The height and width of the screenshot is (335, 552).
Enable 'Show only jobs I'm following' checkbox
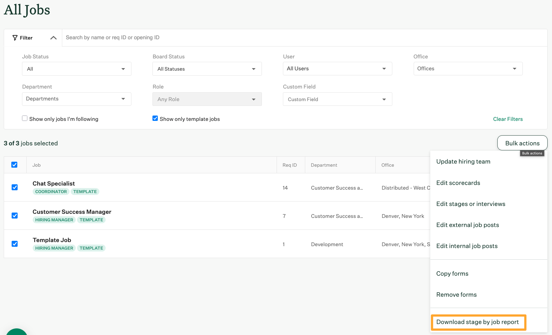point(25,118)
